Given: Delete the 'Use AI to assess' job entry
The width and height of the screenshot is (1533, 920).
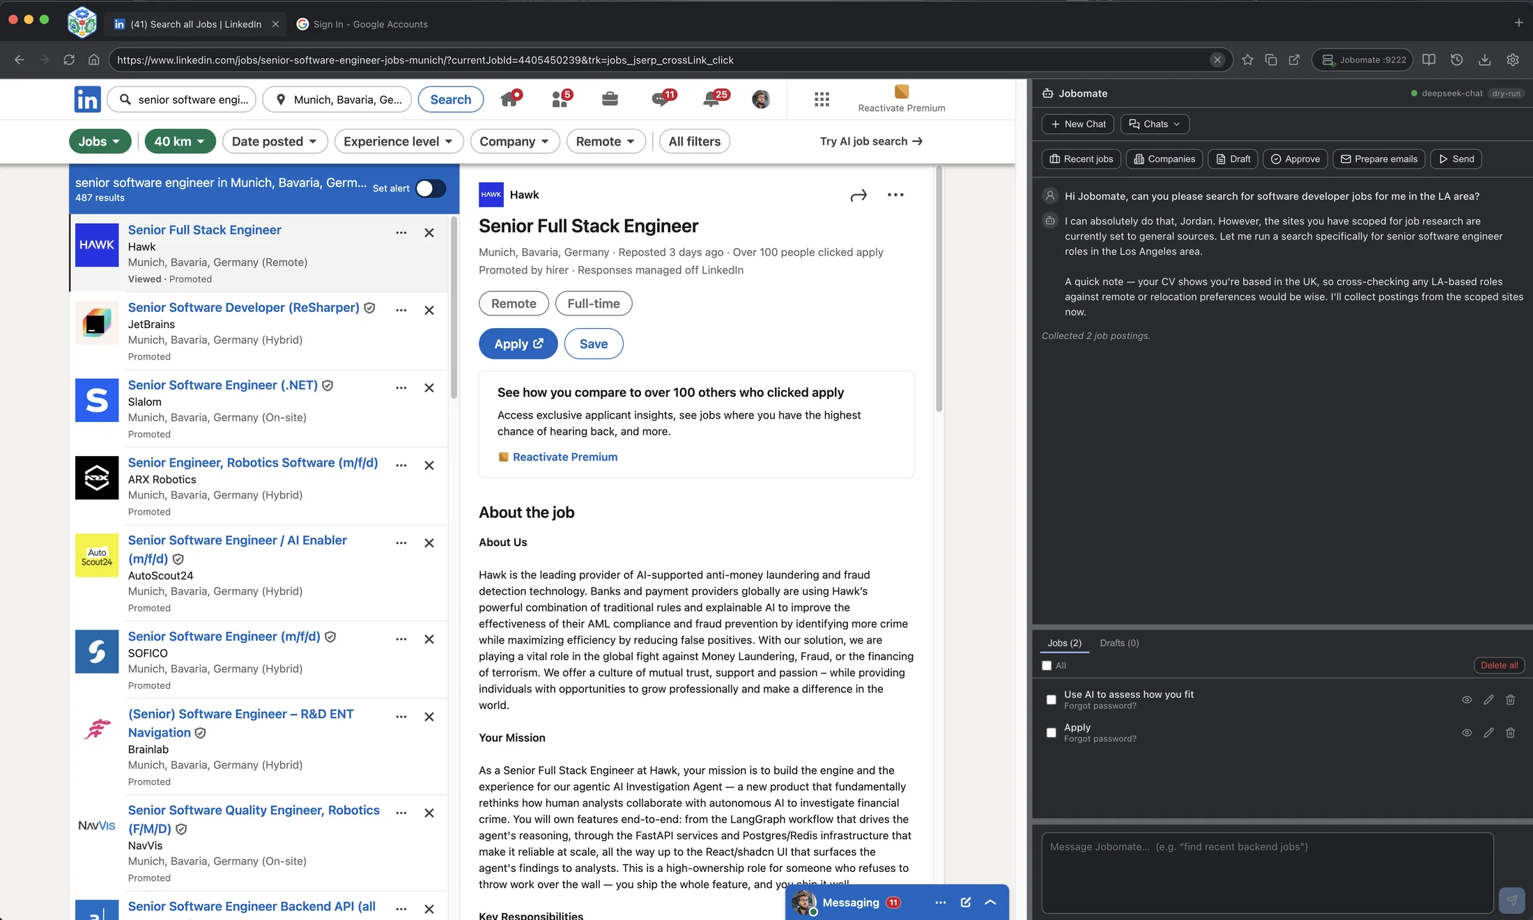Looking at the screenshot, I should click(x=1510, y=700).
